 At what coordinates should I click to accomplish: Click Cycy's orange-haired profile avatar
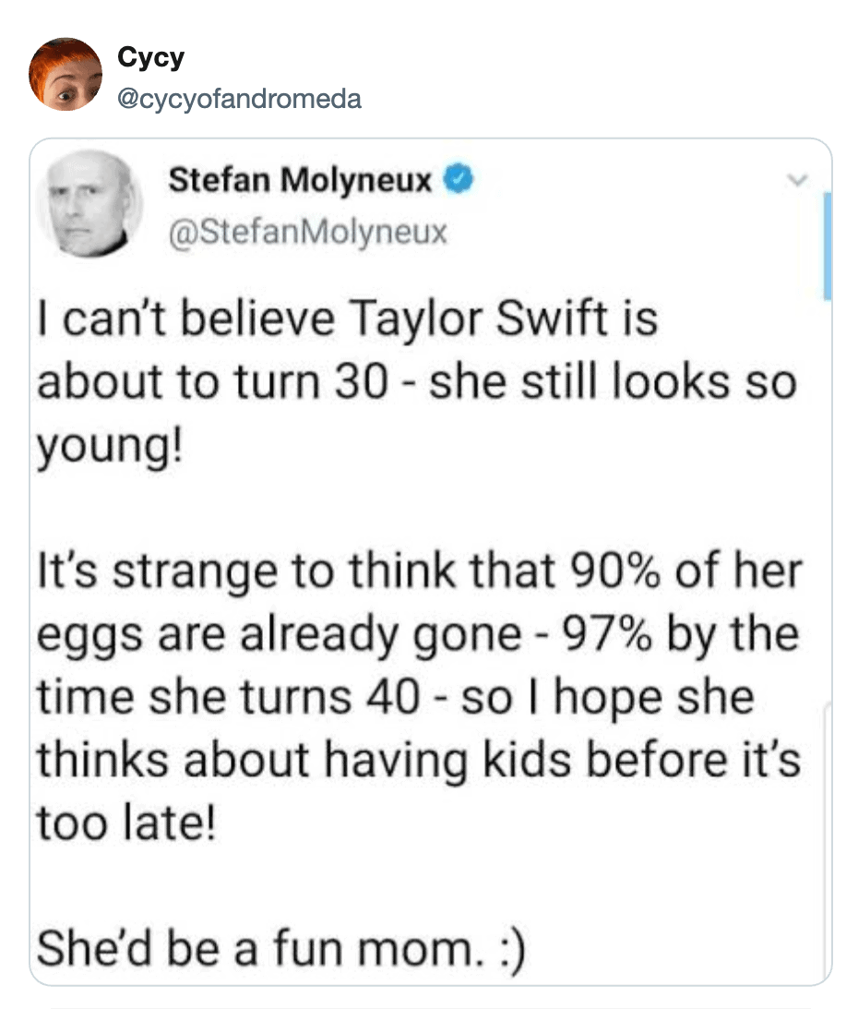[x=65, y=75]
